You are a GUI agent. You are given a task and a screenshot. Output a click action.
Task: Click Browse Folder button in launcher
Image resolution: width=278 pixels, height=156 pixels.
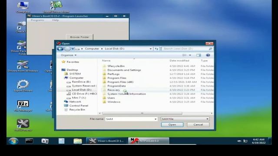[79, 37]
